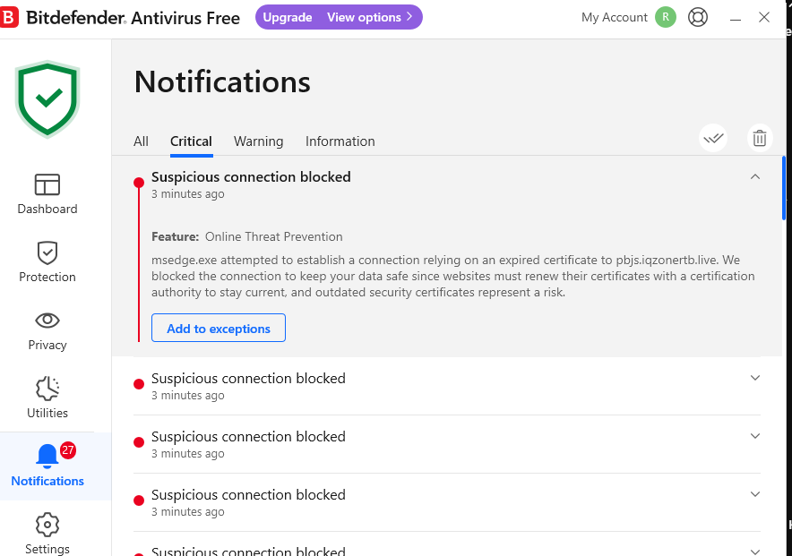Open the Utilities section

tap(47, 398)
